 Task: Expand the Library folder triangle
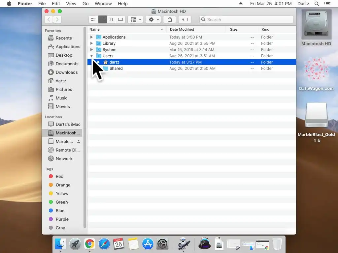coord(92,43)
